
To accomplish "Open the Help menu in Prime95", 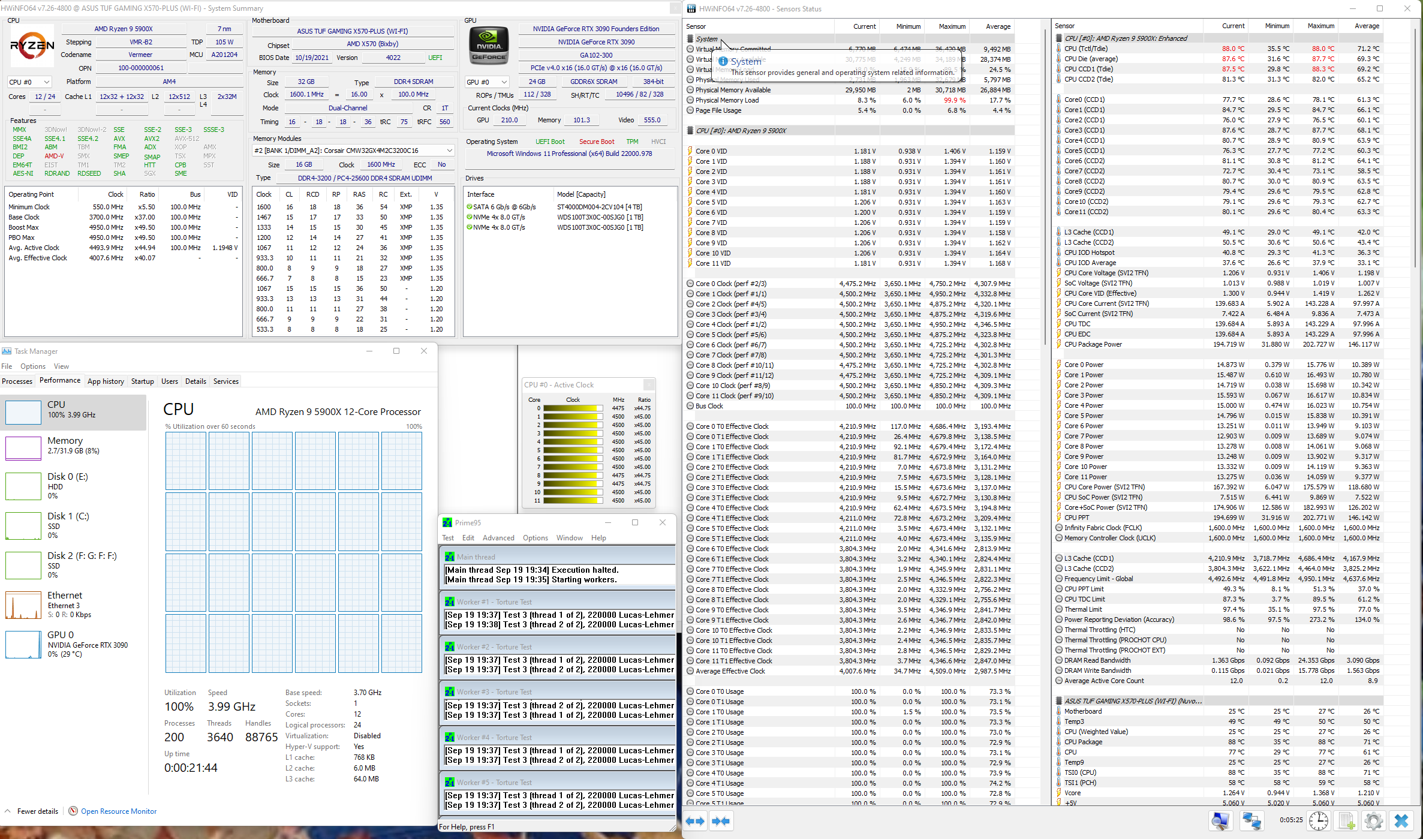I will coord(598,537).
